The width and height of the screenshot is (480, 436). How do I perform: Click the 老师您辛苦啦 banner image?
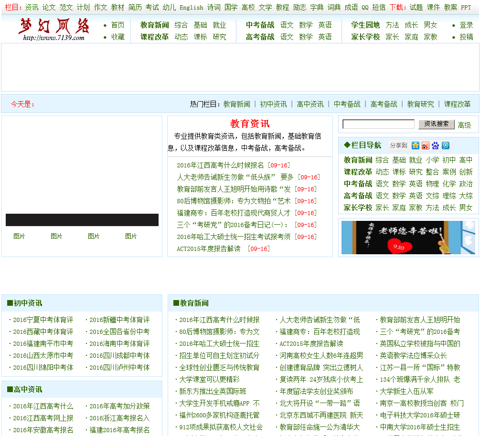tap(408, 238)
